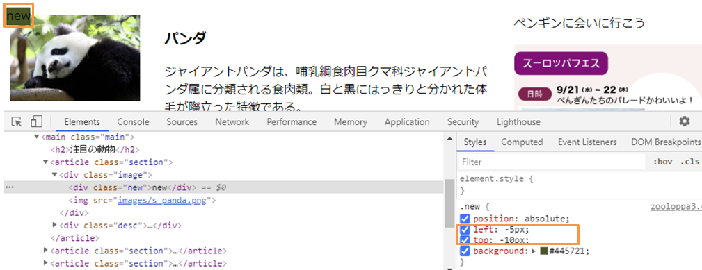Open the Sources tab
The height and width of the screenshot is (270, 702).
[182, 122]
